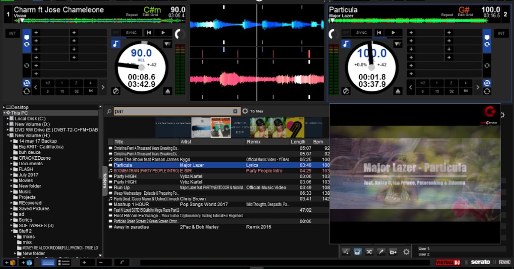Set 32 beat auto loop on deck 2
This screenshot has width=514, height=269.
[451, 91]
